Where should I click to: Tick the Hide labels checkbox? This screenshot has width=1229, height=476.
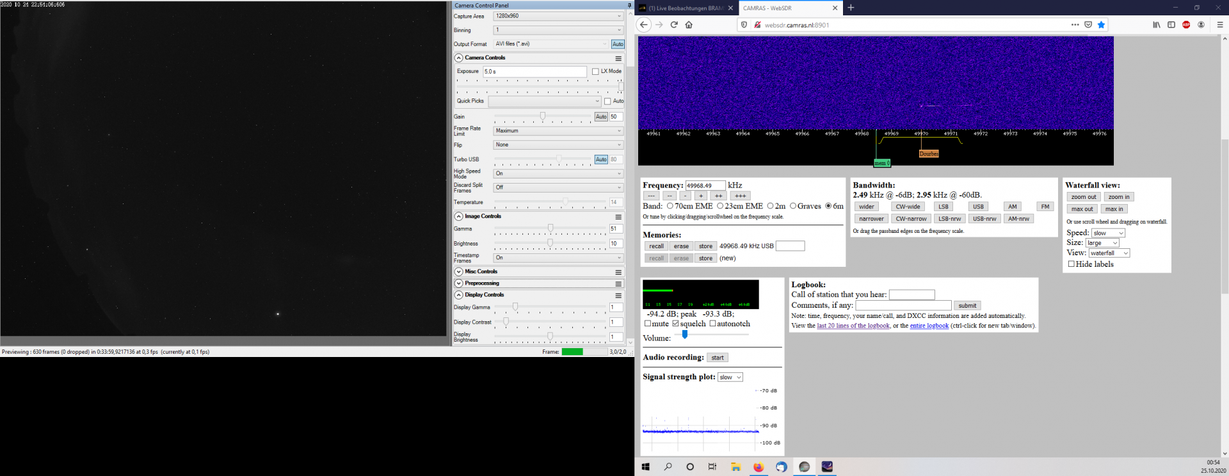tap(1071, 264)
